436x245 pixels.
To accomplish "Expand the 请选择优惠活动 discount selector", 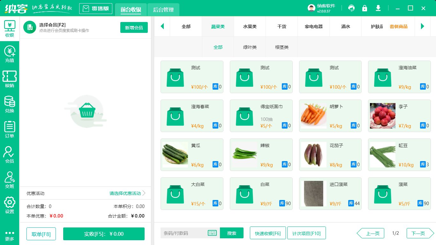I will pos(125,193).
